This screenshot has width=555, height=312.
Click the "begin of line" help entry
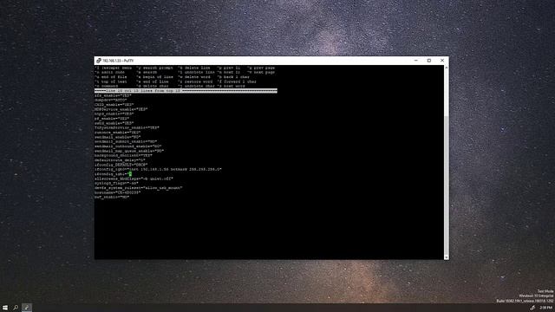pyautogui.click(x=155, y=77)
